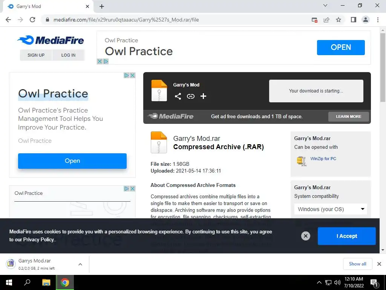Show hidden tray icons chevron

click(x=319, y=282)
